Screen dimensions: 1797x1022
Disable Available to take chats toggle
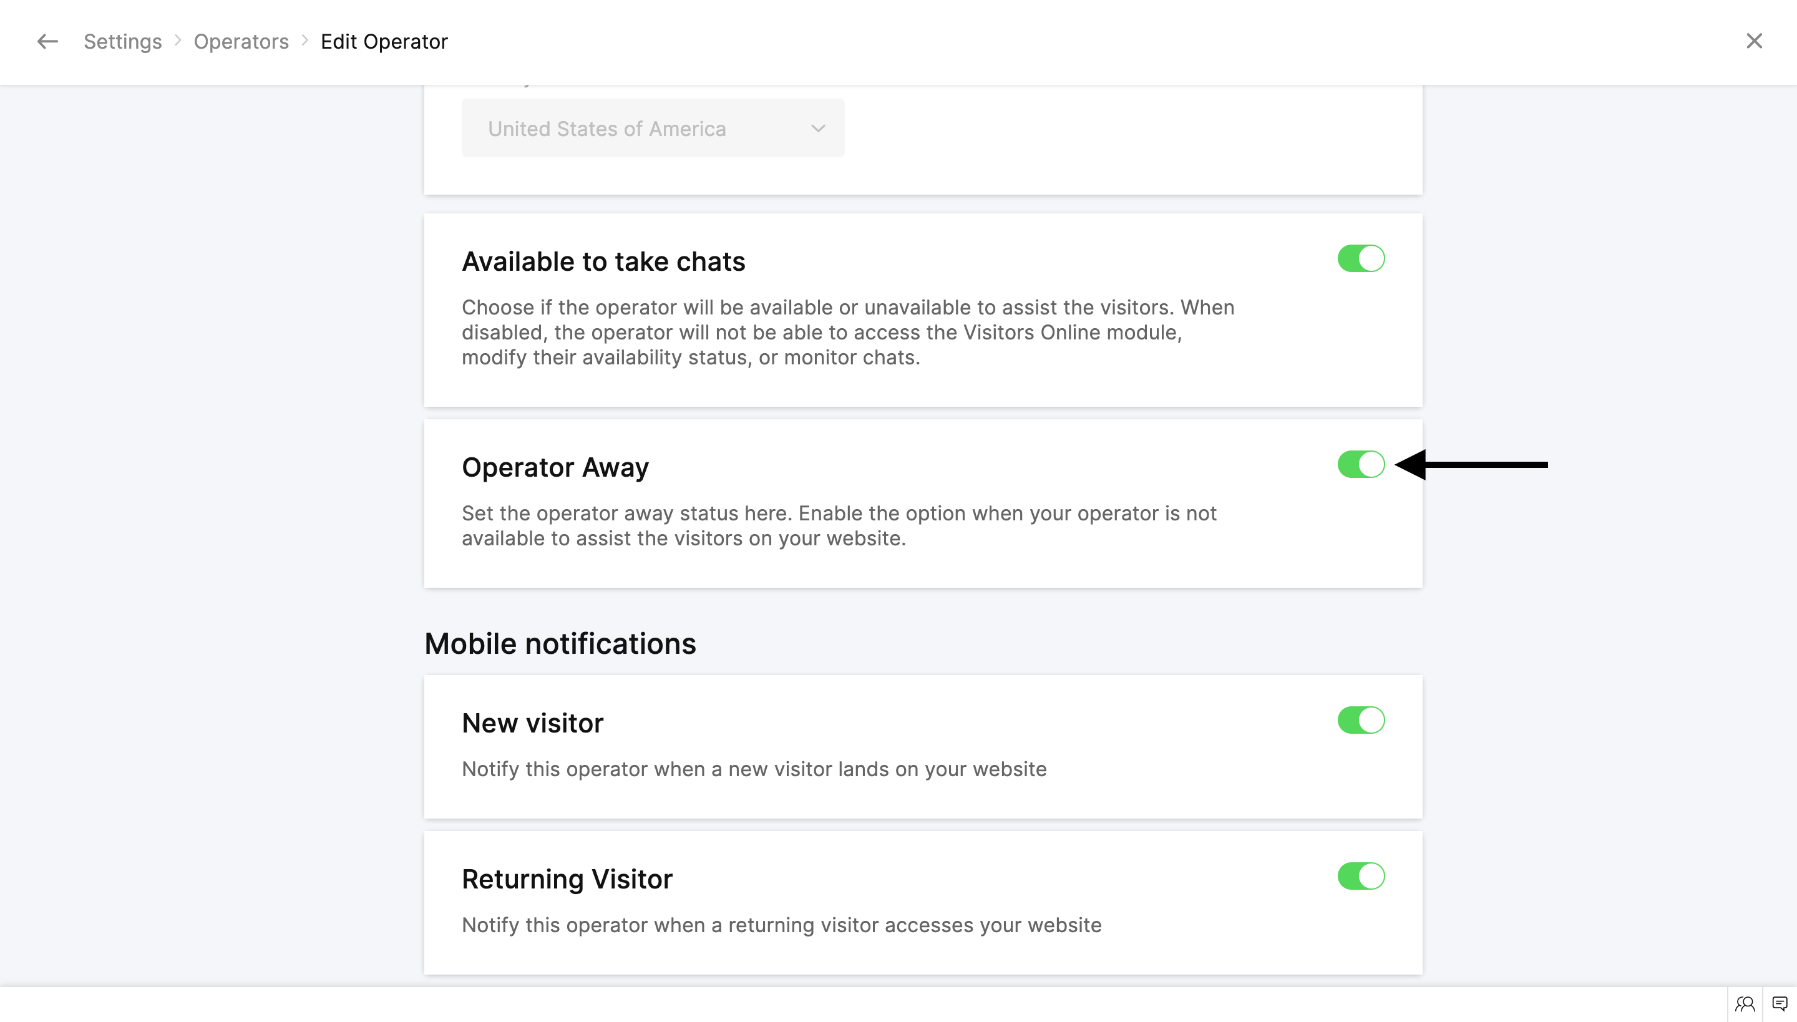click(x=1360, y=258)
